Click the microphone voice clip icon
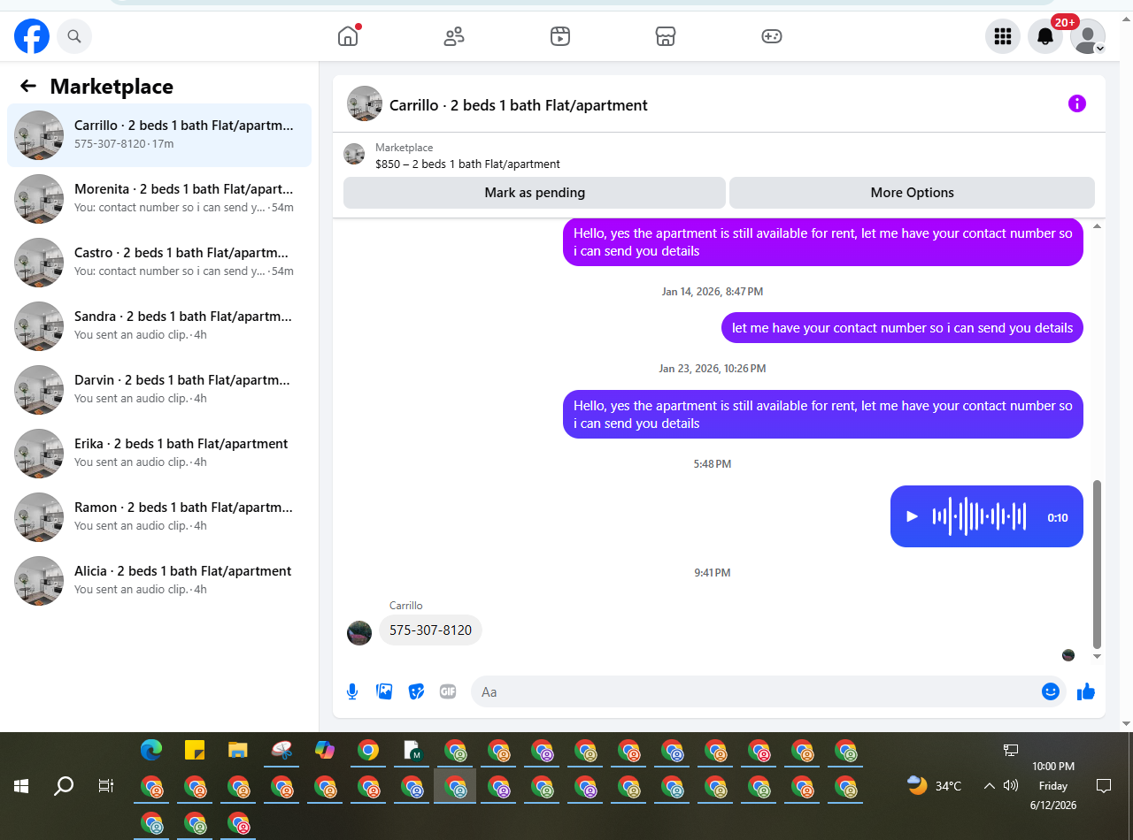 tap(352, 691)
